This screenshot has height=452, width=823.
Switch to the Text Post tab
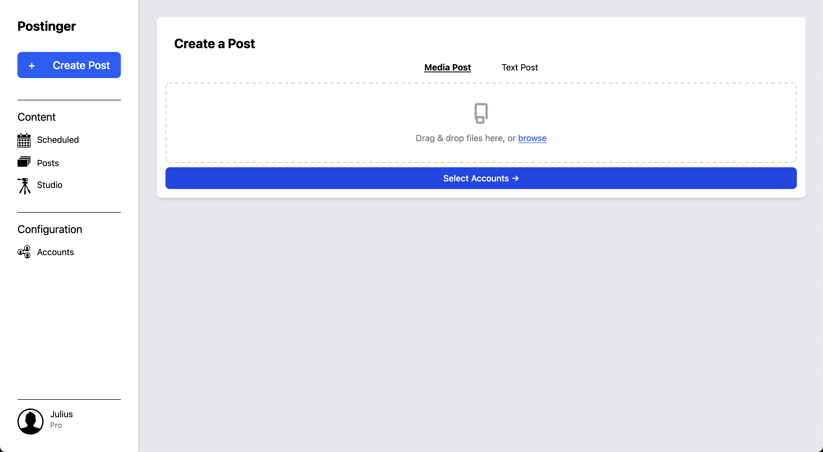pos(520,67)
